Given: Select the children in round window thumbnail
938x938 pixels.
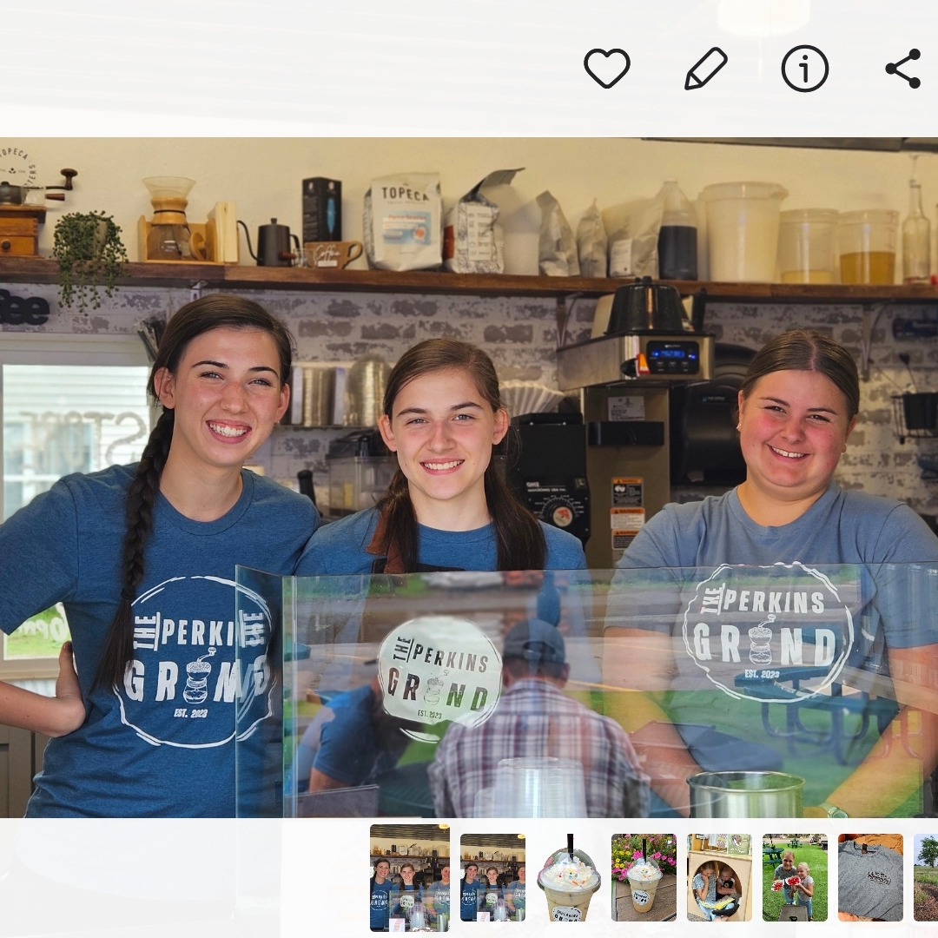Looking at the screenshot, I should pos(719,877).
